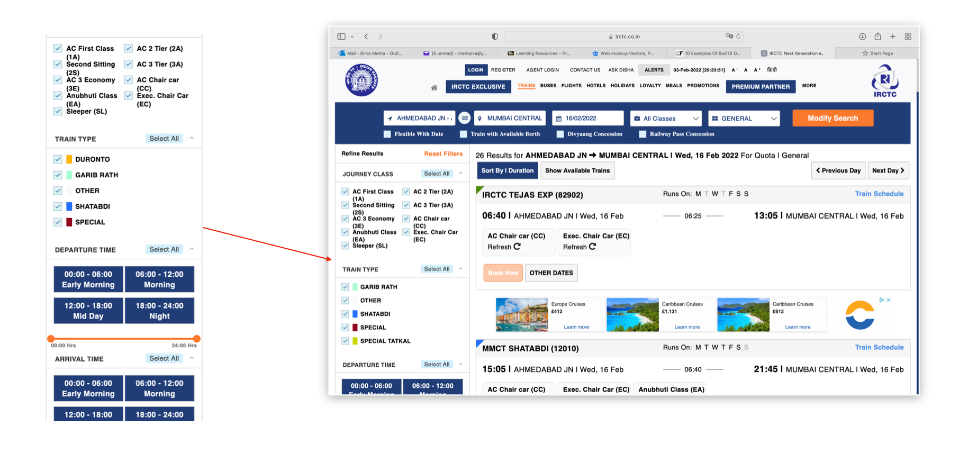The height and width of the screenshot is (453, 959).
Task: Collapse Train Type section in enlarged panel
Action: point(192,138)
